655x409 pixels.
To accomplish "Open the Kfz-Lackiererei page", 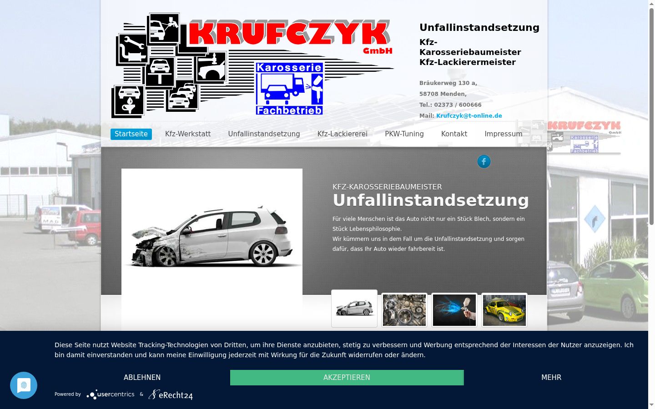I will click(x=343, y=134).
